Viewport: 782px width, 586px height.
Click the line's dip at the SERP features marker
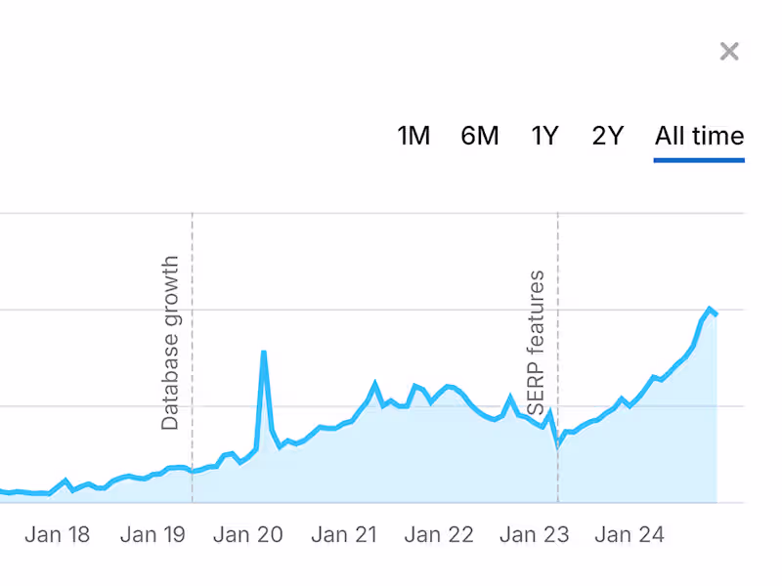[558, 445]
